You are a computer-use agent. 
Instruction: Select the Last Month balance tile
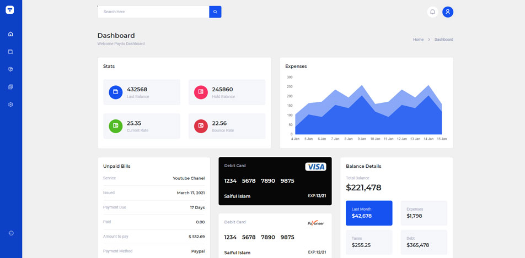click(x=369, y=213)
